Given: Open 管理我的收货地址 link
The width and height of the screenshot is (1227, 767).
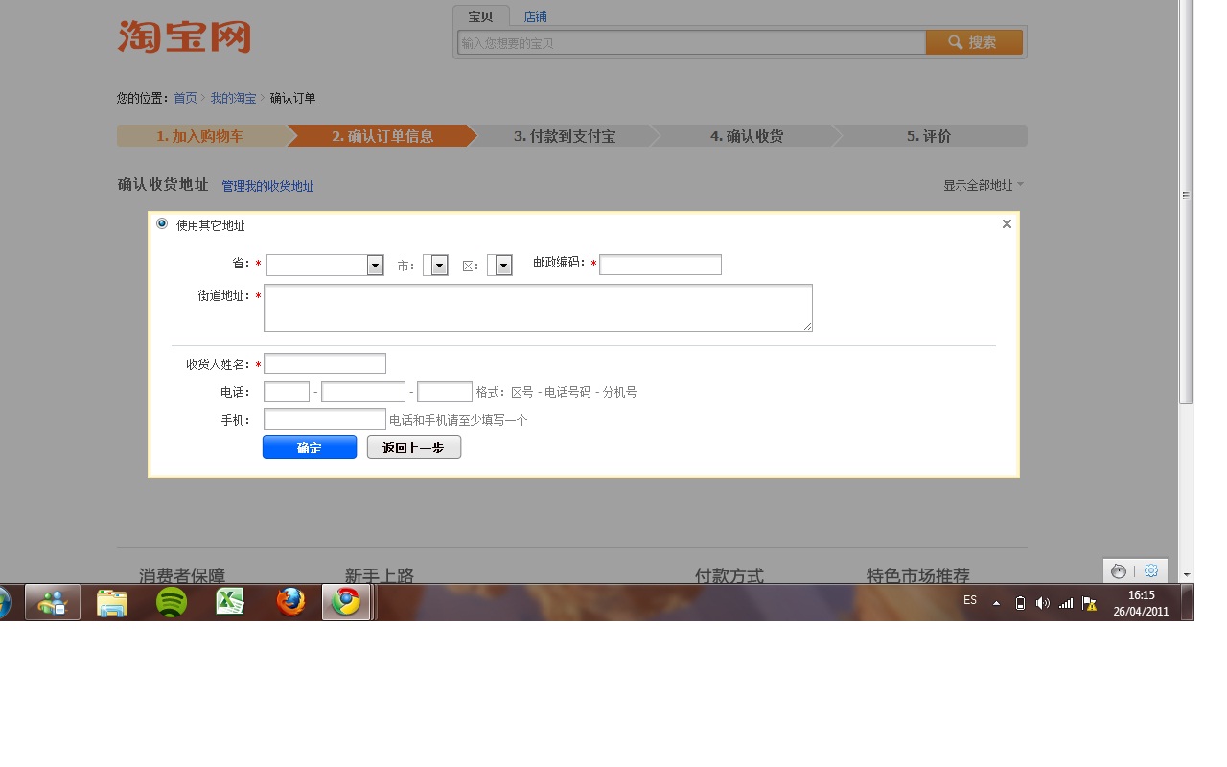Looking at the screenshot, I should (267, 186).
